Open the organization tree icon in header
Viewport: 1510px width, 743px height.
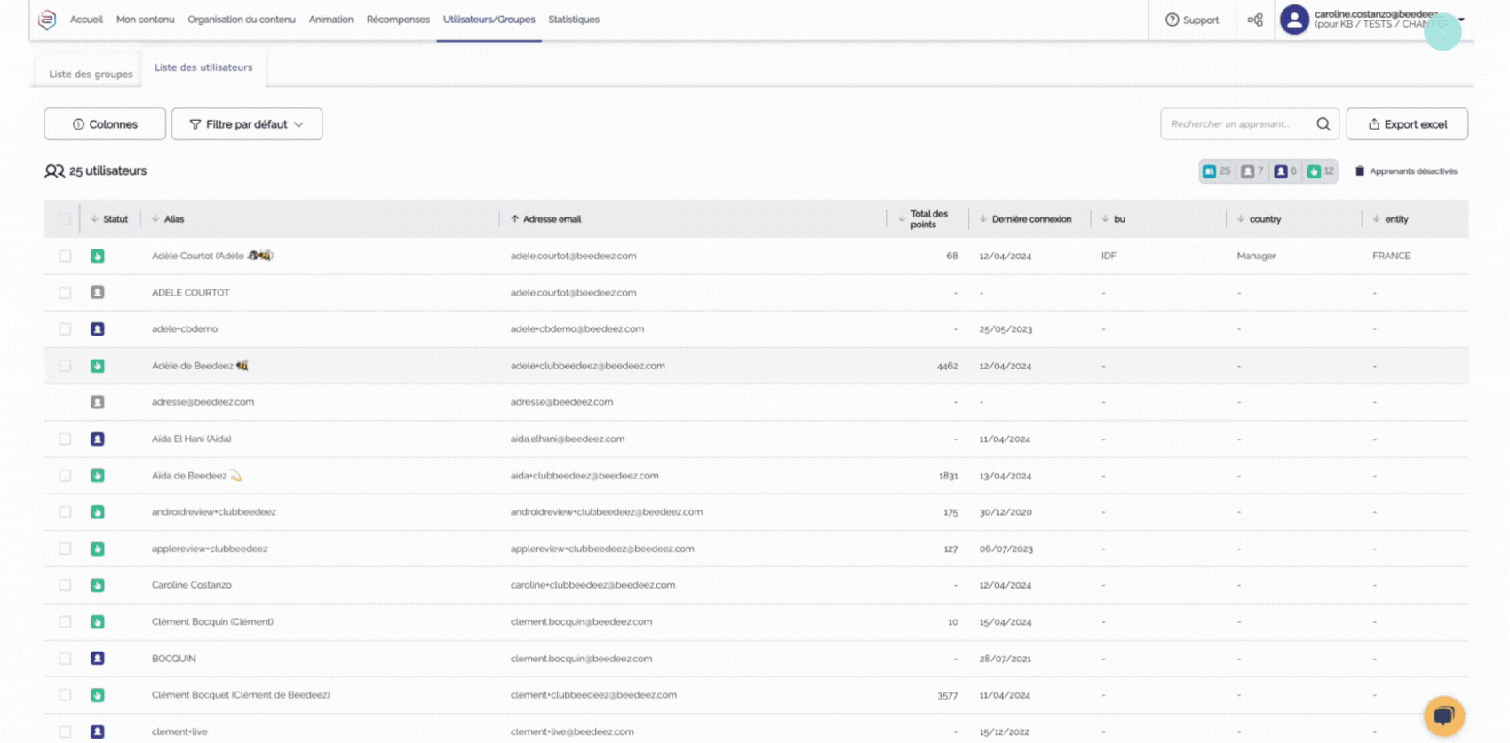click(1255, 20)
